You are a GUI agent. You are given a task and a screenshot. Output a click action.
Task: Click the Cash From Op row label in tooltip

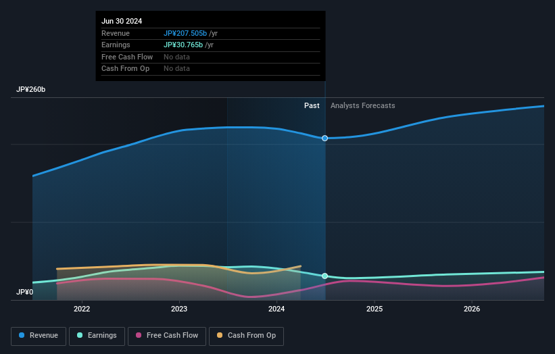(125, 69)
